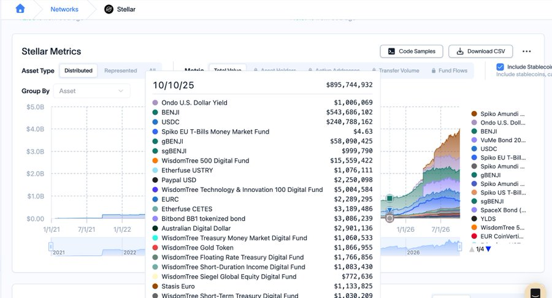This screenshot has width=552, height=298.
Task: Open the three-dot more options menu
Action: [x=527, y=52]
